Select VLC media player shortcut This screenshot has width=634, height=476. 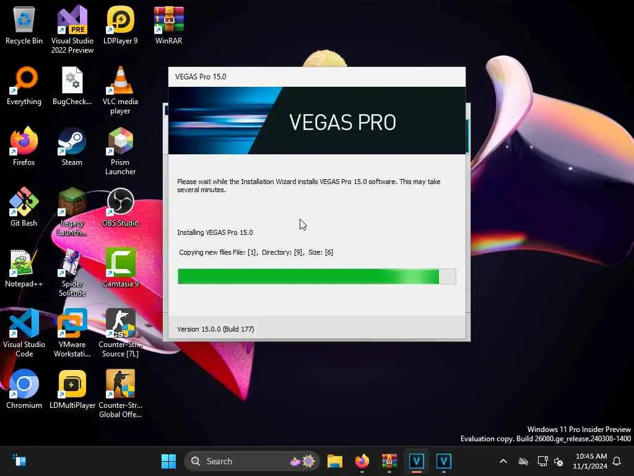point(120,90)
